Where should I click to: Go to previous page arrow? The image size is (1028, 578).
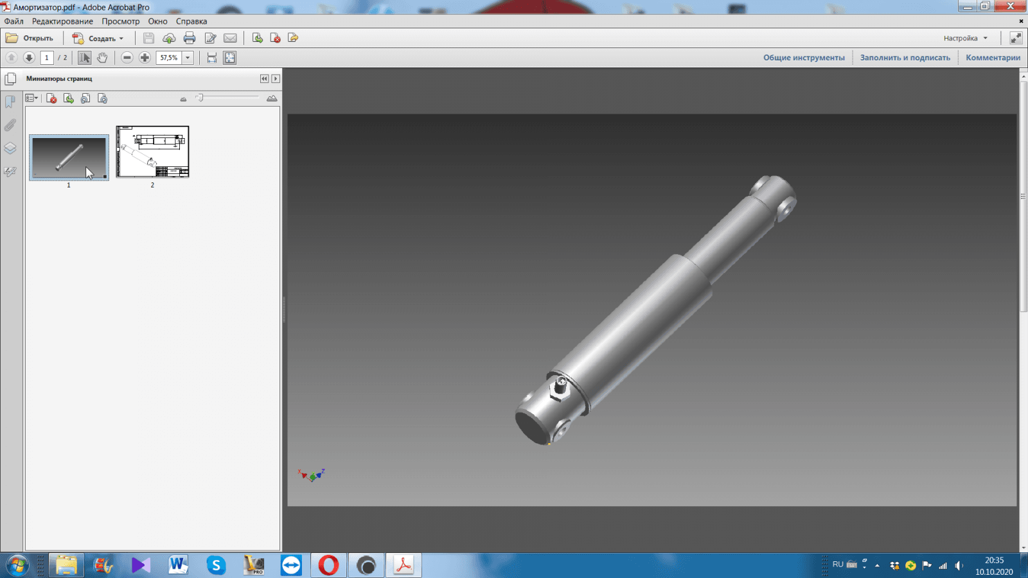[x=11, y=57]
